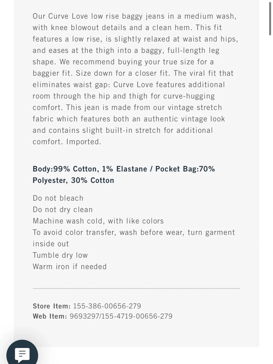Click the 'To avoid color transfer' instruction
The image size is (273, 364).
[134, 232]
